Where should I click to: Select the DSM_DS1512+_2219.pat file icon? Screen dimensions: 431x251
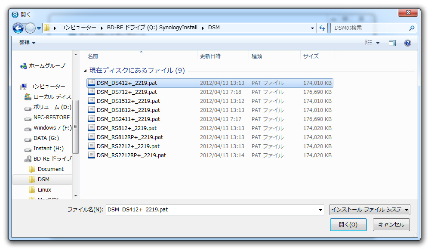92,101
